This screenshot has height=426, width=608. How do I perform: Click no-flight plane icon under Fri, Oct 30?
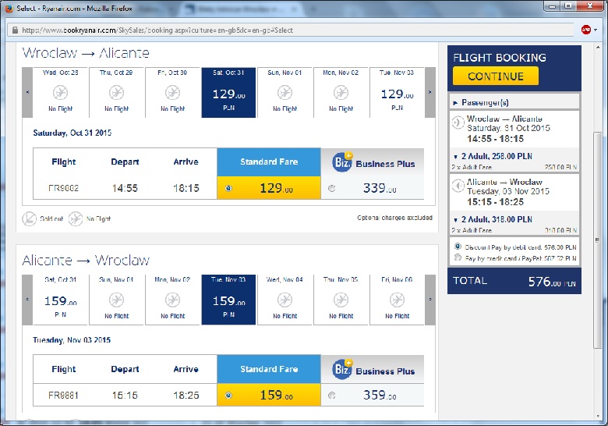(172, 93)
